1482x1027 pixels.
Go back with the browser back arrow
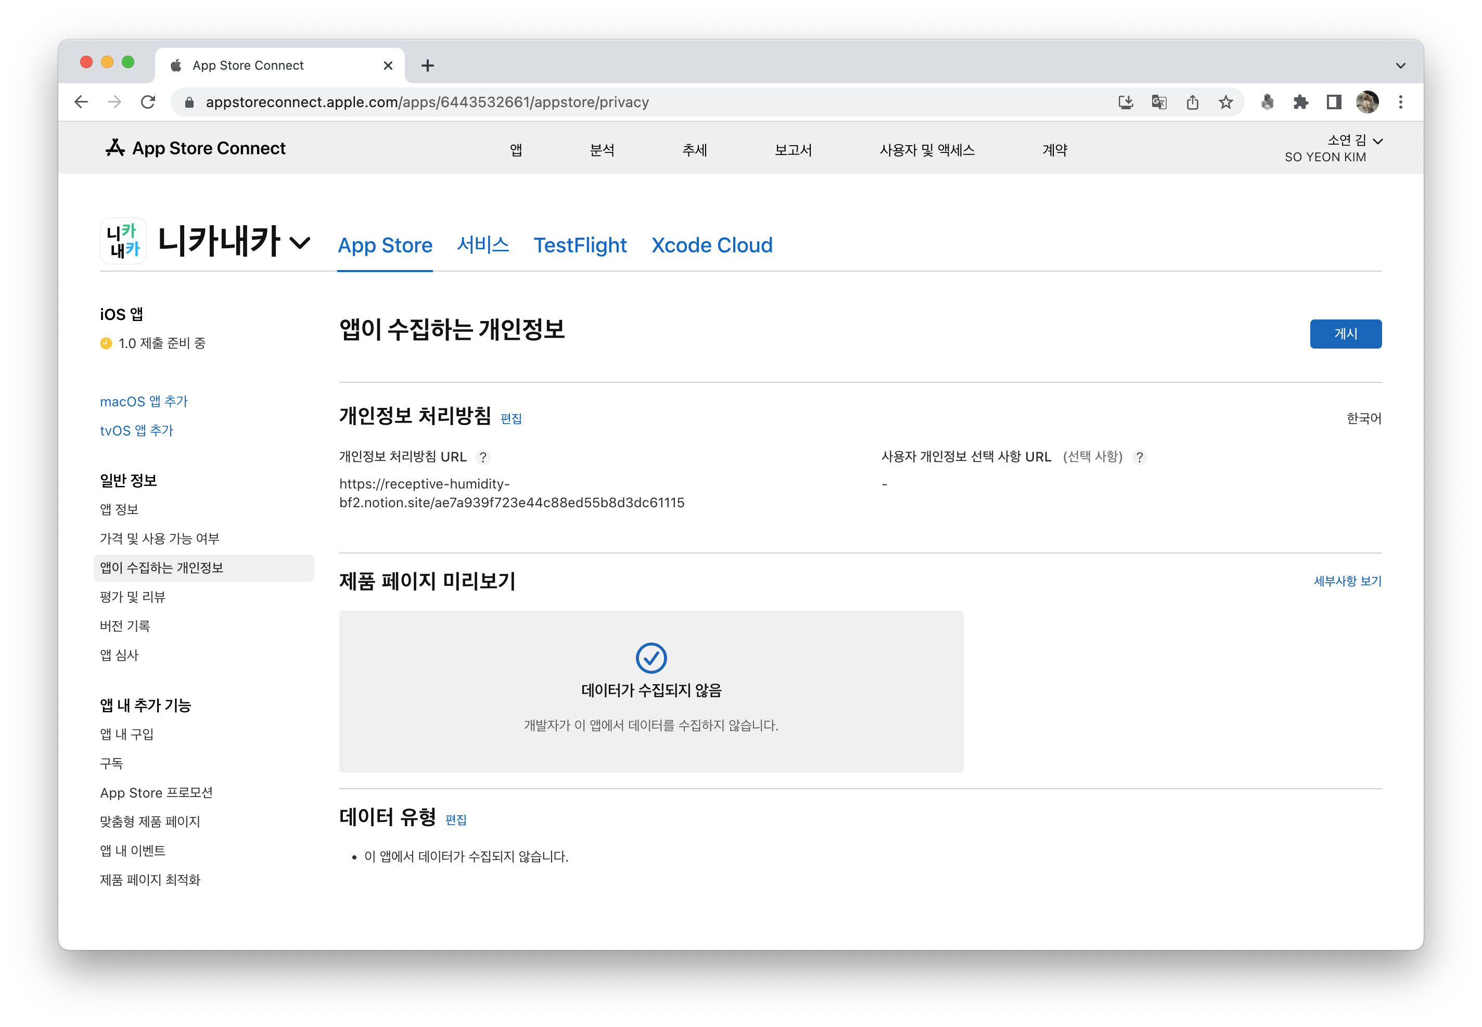(81, 101)
